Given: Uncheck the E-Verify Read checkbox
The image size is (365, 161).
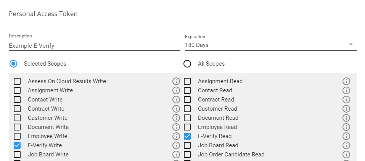Looking at the screenshot, I should pyautogui.click(x=187, y=136).
